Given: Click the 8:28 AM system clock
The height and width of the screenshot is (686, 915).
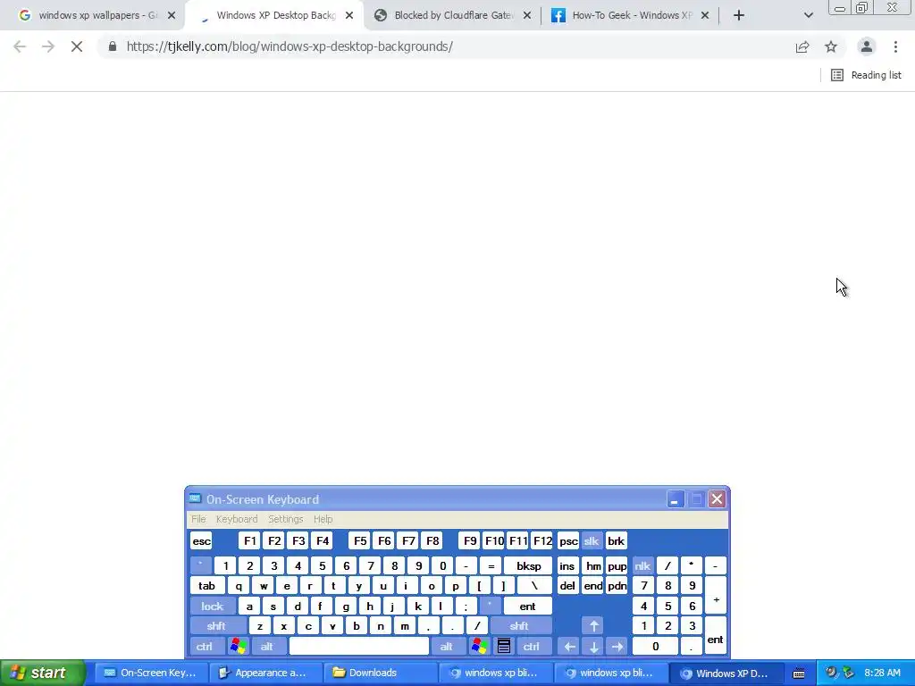Looking at the screenshot, I should pyautogui.click(x=882, y=673).
